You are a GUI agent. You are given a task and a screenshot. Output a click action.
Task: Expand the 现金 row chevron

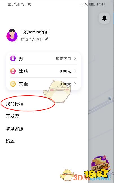click(75, 84)
